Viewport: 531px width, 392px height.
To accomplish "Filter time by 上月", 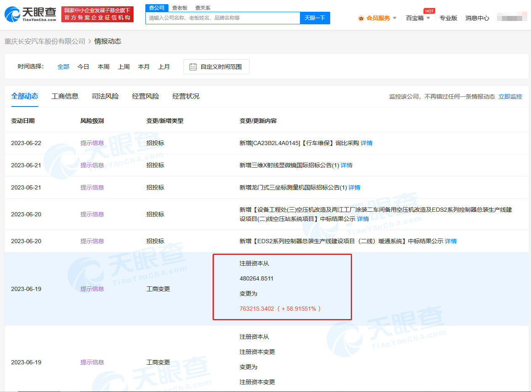I will click(x=164, y=67).
